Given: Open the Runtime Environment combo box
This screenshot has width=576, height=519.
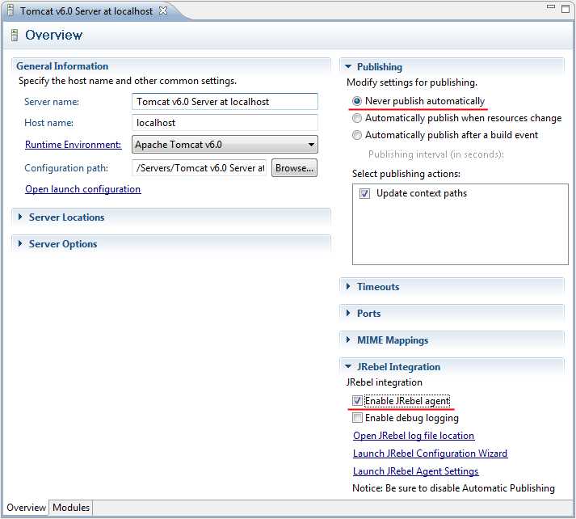Looking at the screenshot, I should [225, 145].
